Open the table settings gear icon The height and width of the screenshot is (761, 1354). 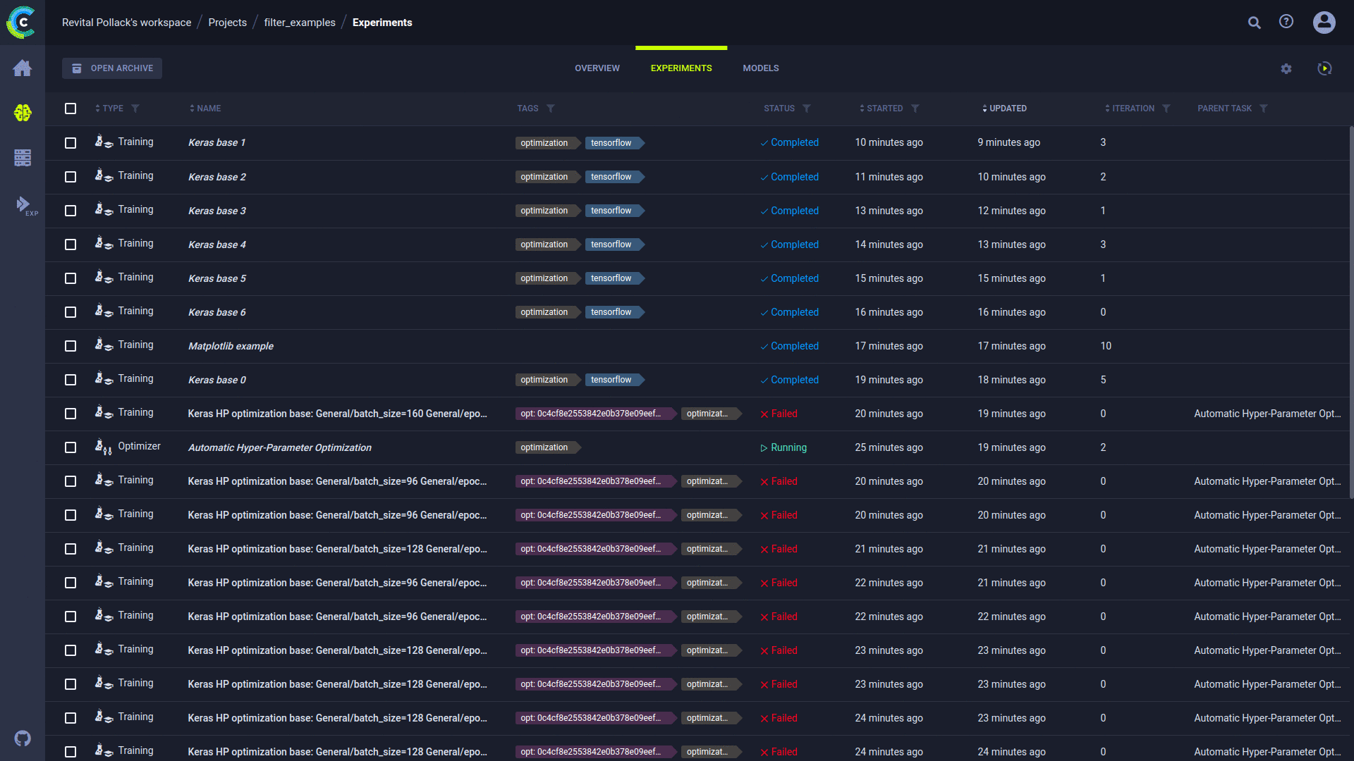1286,69
